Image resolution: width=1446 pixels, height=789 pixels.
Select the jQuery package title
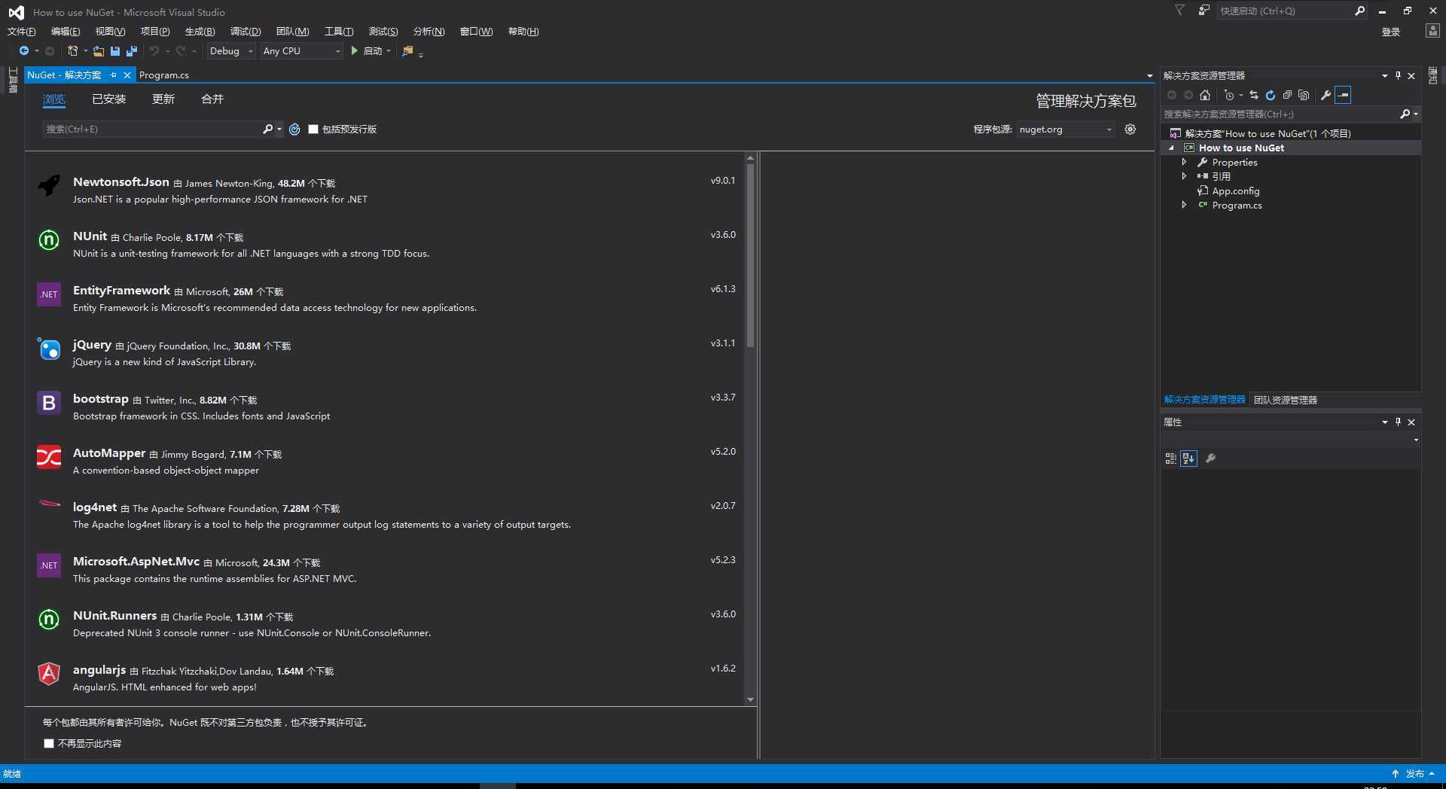point(92,344)
